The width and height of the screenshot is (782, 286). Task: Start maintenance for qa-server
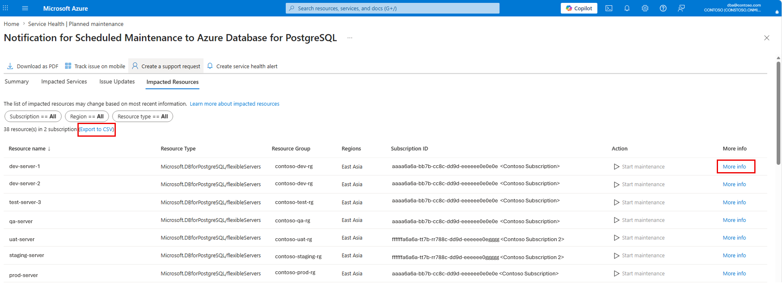639,220
